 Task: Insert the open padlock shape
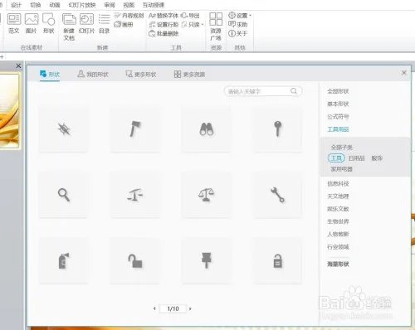pos(135,260)
